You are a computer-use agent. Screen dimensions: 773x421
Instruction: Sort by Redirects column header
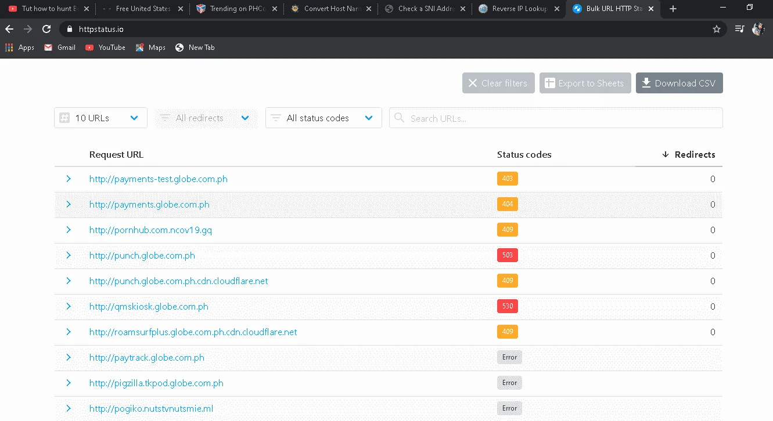689,155
